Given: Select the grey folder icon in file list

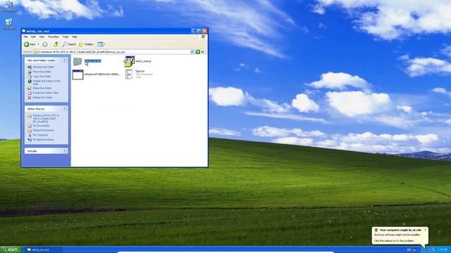Looking at the screenshot, I should click(x=78, y=61).
